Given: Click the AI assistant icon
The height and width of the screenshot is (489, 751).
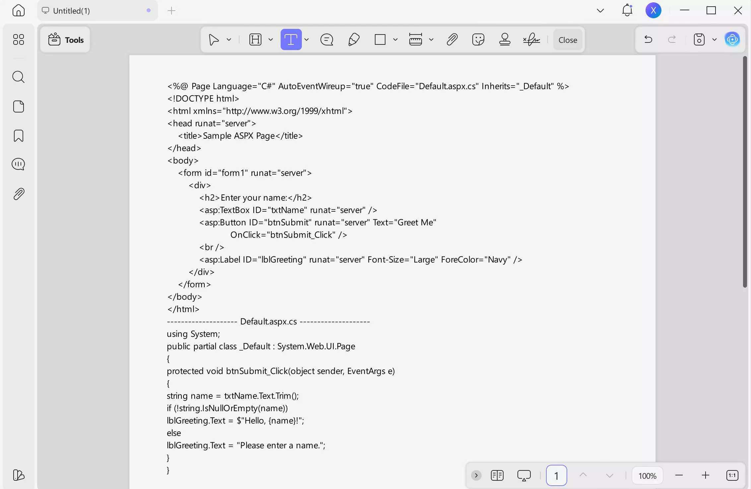Looking at the screenshot, I should tap(732, 40).
